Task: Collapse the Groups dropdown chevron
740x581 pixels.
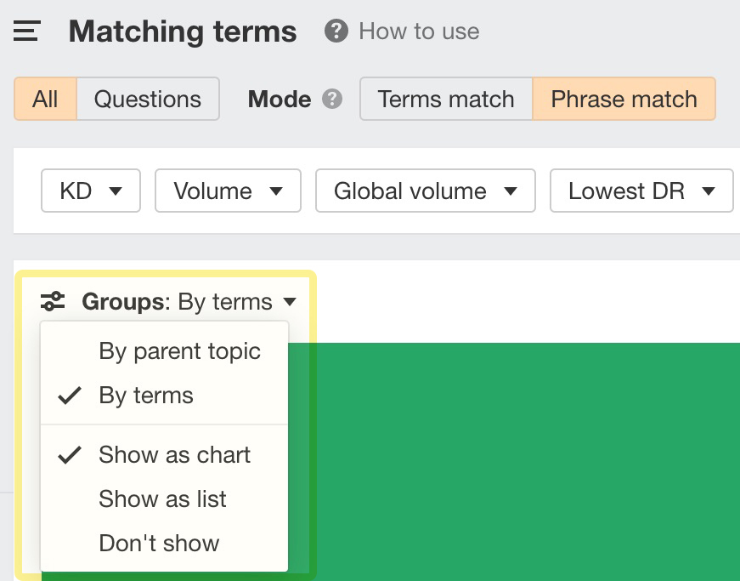Action: pyautogui.click(x=289, y=302)
